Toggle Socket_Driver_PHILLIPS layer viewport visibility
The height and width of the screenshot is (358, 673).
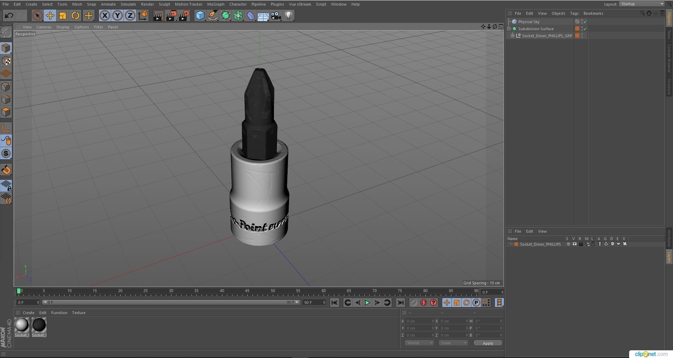[574, 244]
